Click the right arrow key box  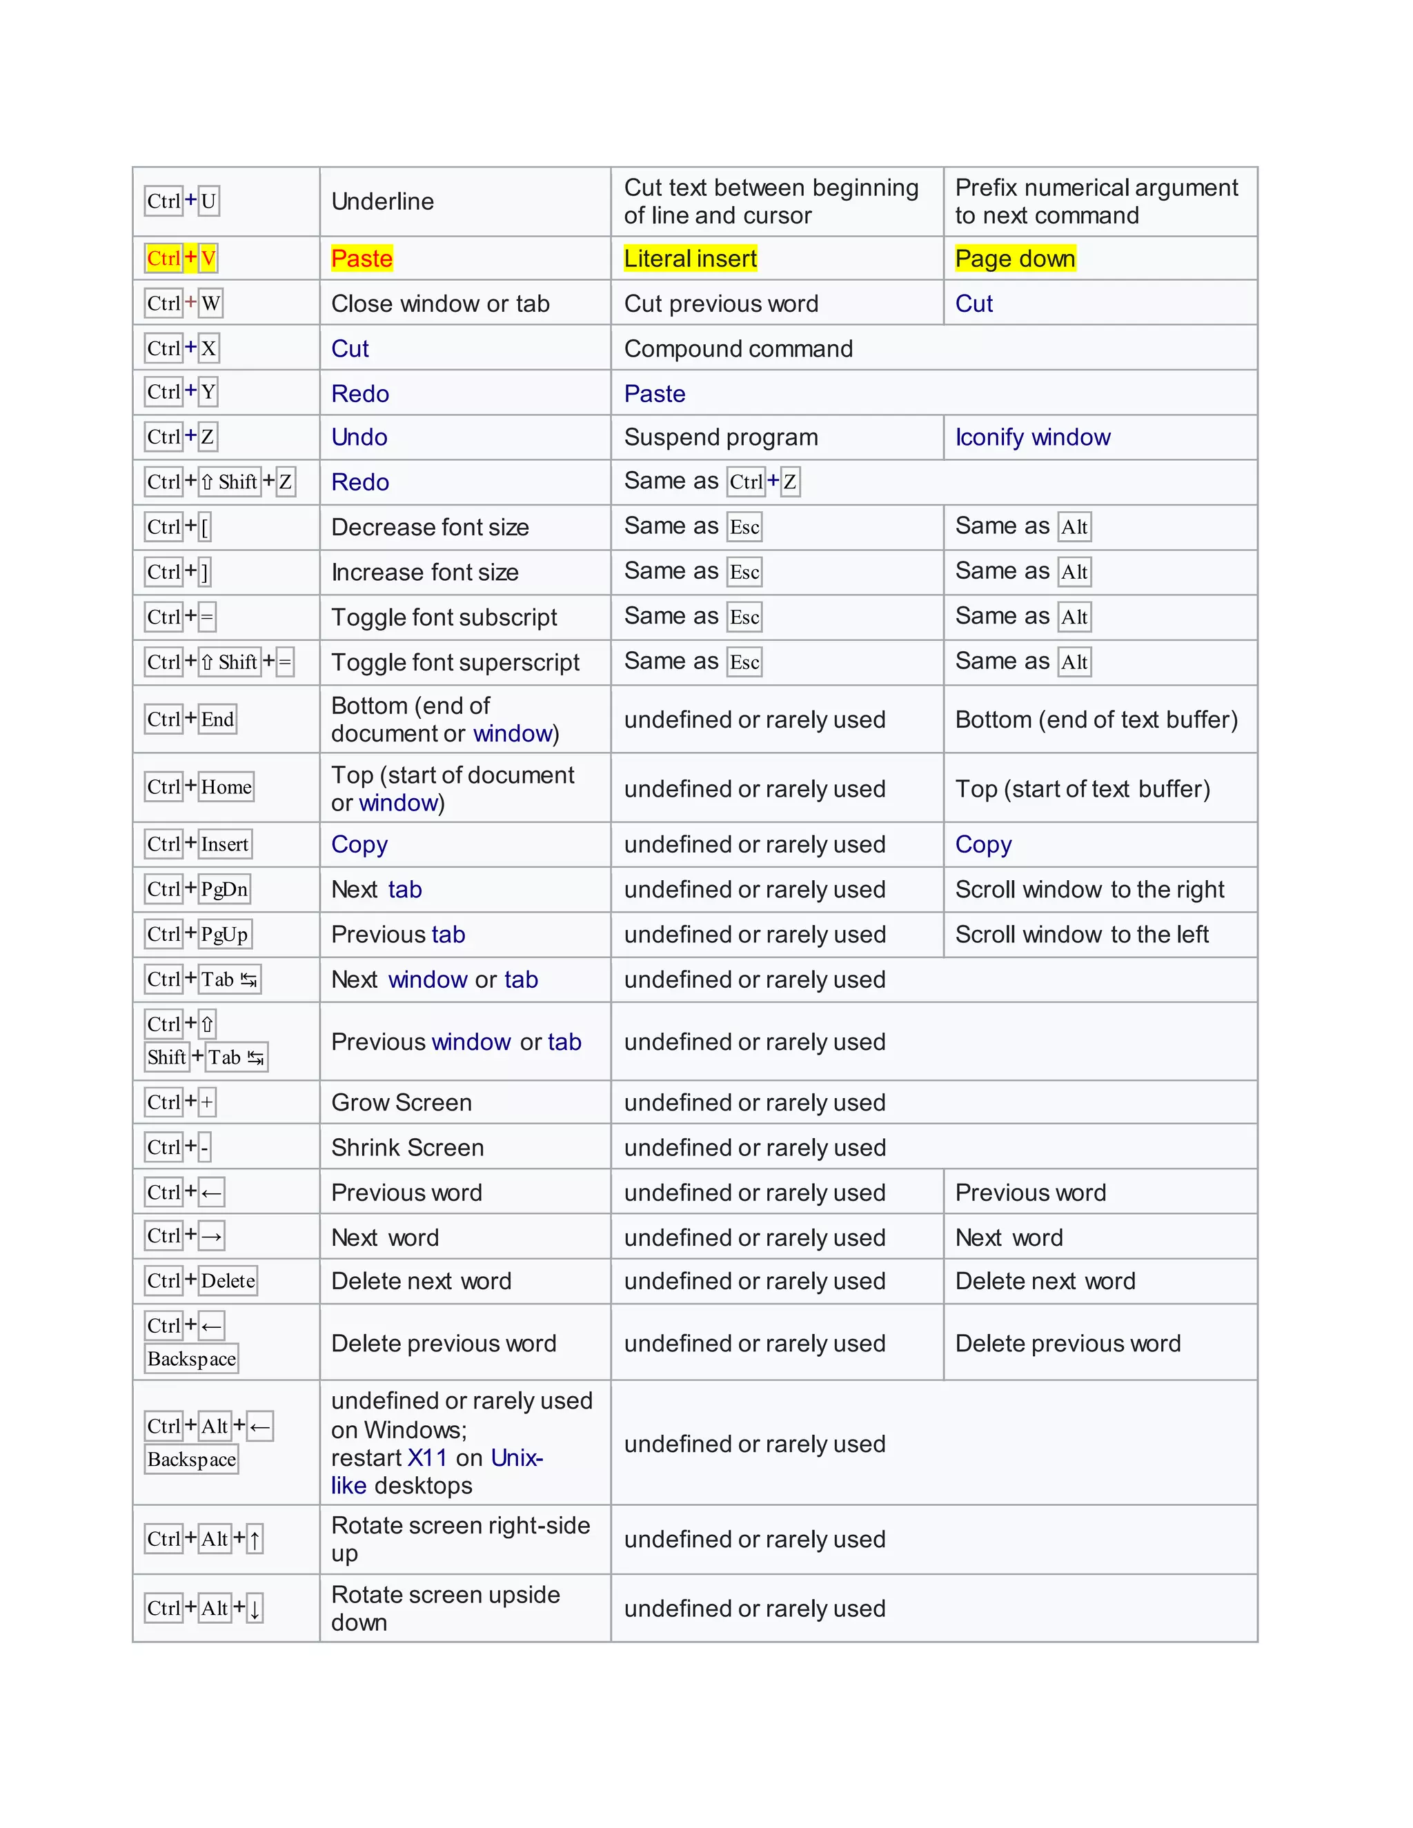coord(212,1236)
